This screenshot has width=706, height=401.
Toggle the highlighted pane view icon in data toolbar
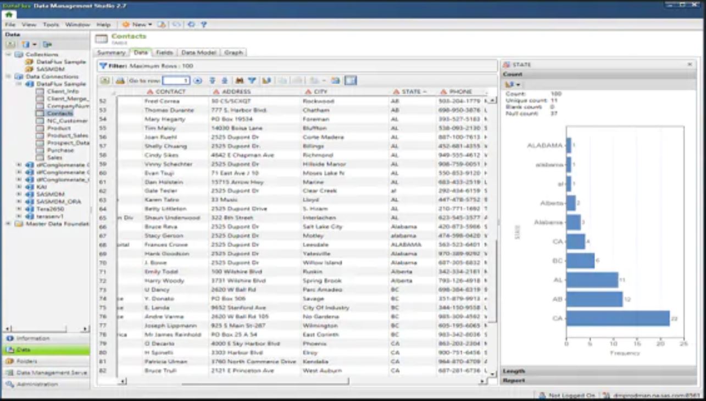click(x=351, y=81)
